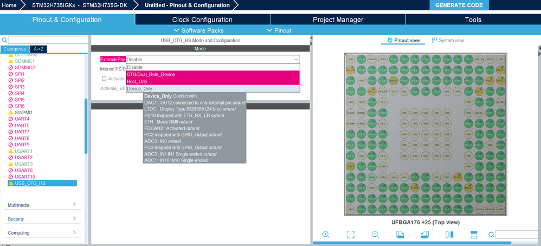This screenshot has height=246, width=541.
Task: Open the Software Packs dropdown
Action: tap(199, 30)
